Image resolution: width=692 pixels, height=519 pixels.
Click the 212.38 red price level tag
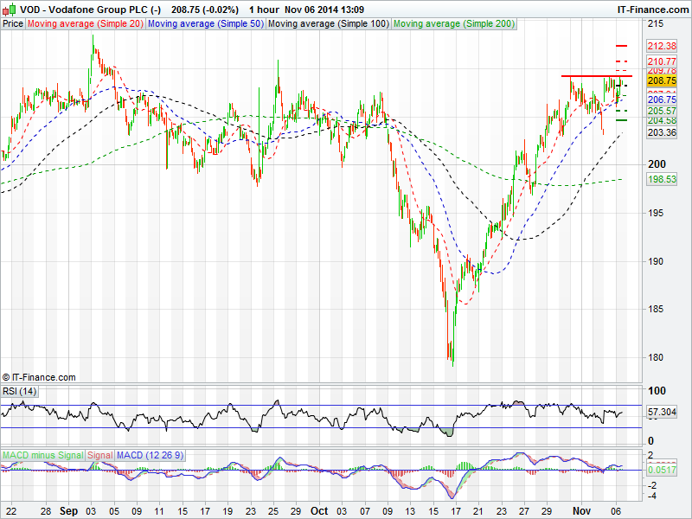(661, 46)
